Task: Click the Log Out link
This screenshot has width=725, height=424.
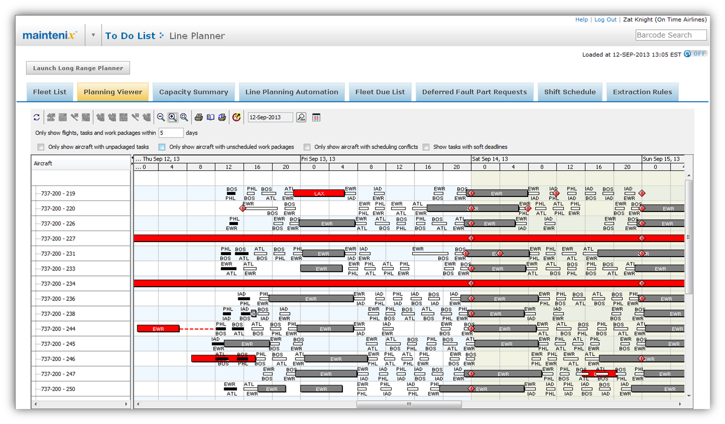Action: click(x=605, y=19)
